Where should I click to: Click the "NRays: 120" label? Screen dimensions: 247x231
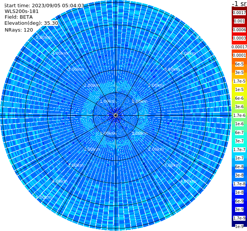pyautogui.click(x=19, y=30)
